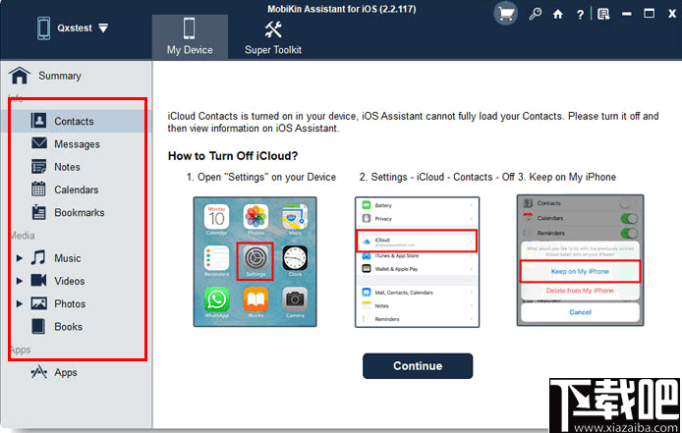Minimize the MobiKin window
The height and width of the screenshot is (433, 682).
pos(626,15)
